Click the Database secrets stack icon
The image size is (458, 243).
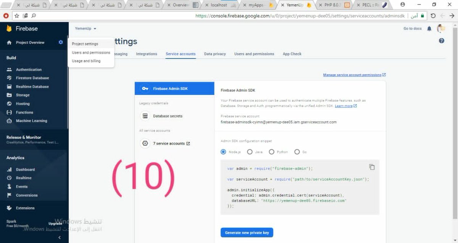point(145,116)
